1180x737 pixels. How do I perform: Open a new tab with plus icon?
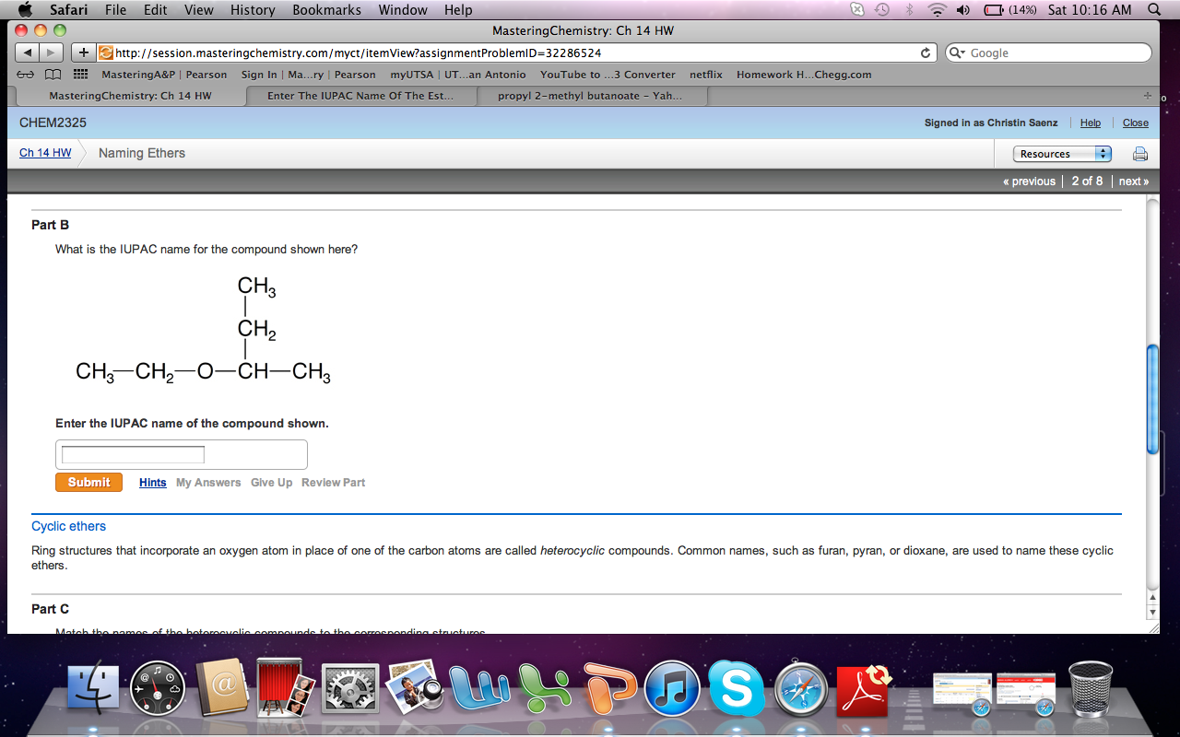[1147, 96]
